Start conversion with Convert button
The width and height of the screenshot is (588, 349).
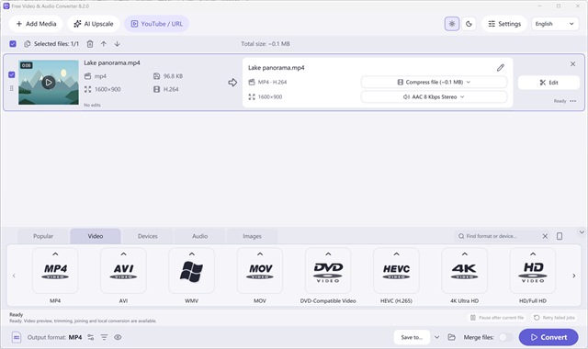[x=548, y=337]
